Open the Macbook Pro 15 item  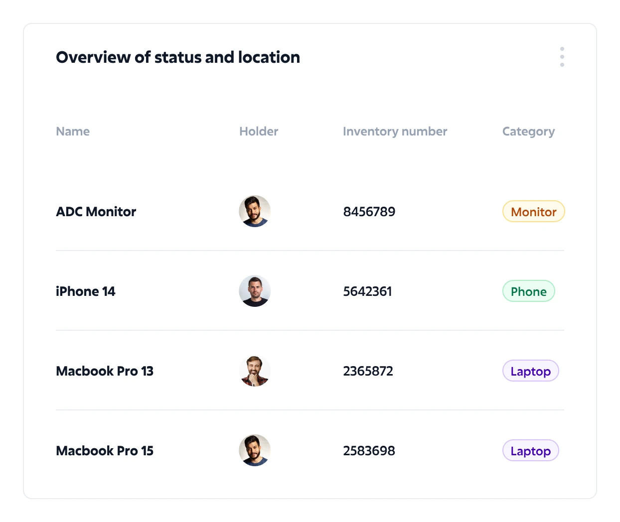(105, 451)
